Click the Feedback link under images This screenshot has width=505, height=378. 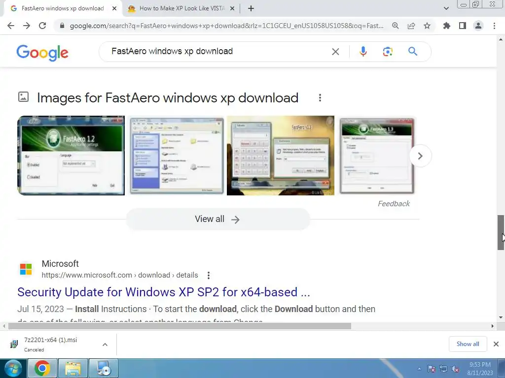pos(394,204)
